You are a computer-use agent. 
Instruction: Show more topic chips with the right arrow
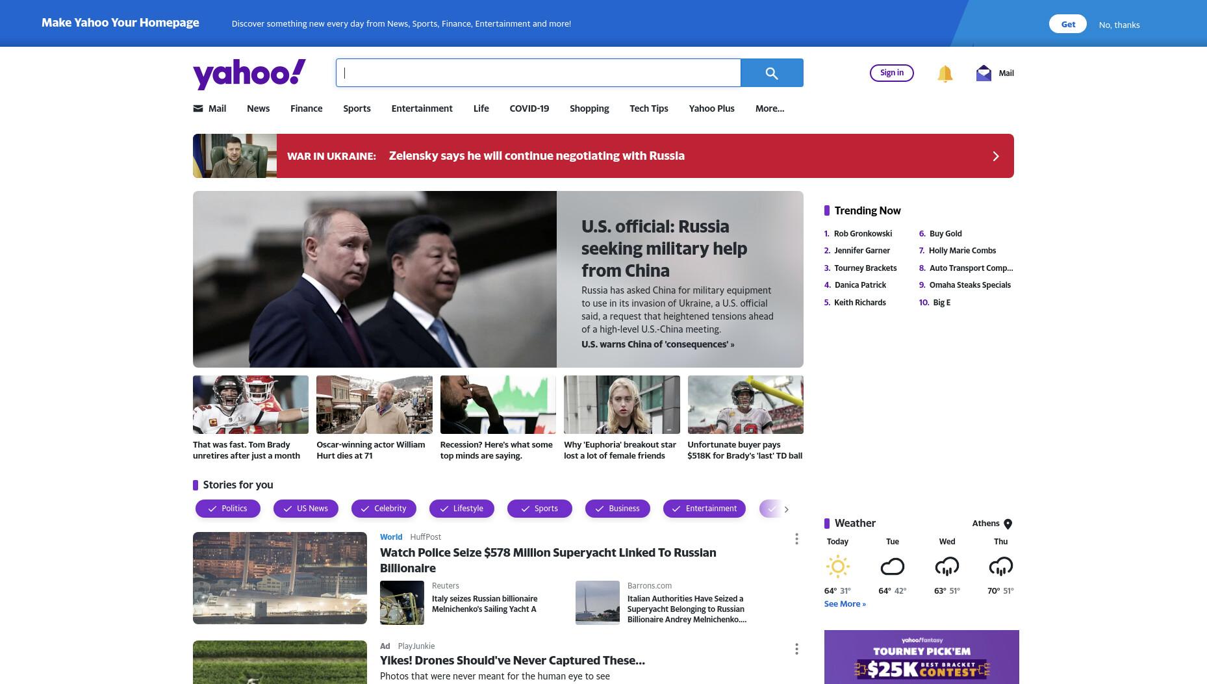[786, 509]
